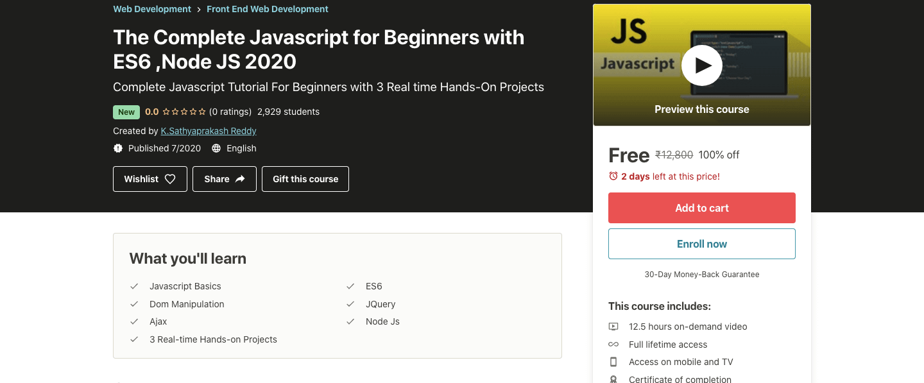Image resolution: width=924 pixels, height=383 pixels.
Task: Add the course to cart
Action: [x=702, y=208]
